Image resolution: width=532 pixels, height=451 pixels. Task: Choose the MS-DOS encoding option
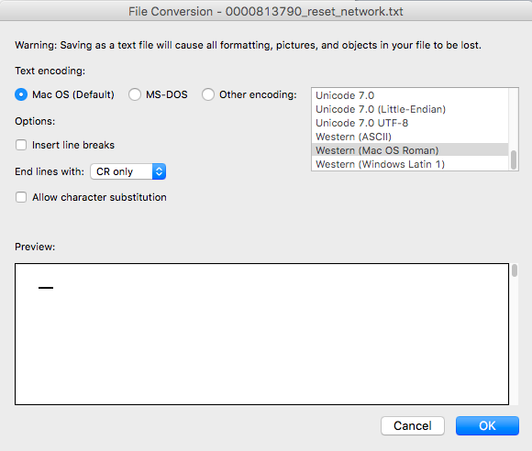click(x=135, y=94)
